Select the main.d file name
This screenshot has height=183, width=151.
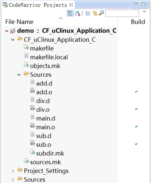point(46,118)
